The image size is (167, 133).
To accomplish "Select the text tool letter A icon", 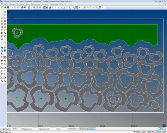I will [x=5, y=33].
